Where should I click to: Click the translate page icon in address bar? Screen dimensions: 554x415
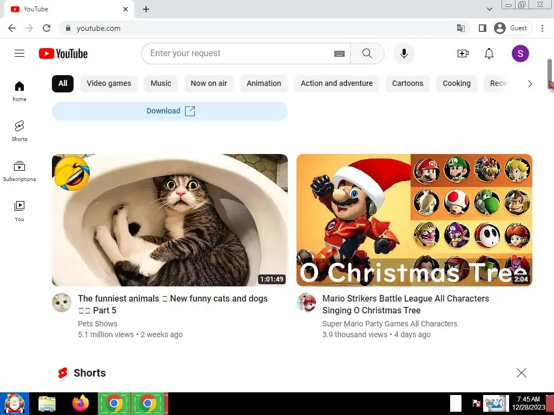(461, 28)
